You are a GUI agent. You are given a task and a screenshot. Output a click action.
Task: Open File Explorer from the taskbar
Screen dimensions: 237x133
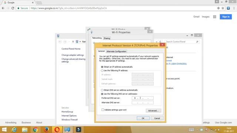25,130
